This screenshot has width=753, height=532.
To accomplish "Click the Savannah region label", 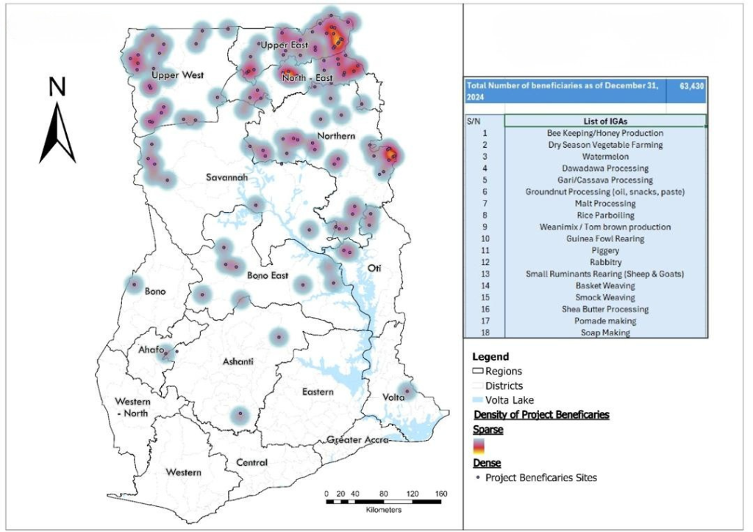I will coord(226,179).
